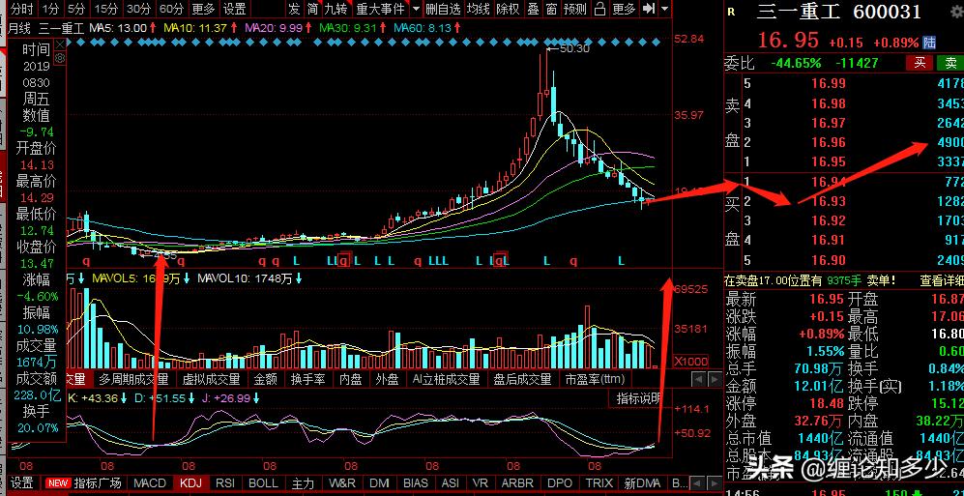Open indicator 设置 at bottom left
This screenshot has height=496, width=964.
(x=22, y=483)
